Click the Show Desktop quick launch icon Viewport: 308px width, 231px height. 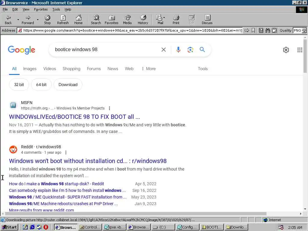(25, 227)
